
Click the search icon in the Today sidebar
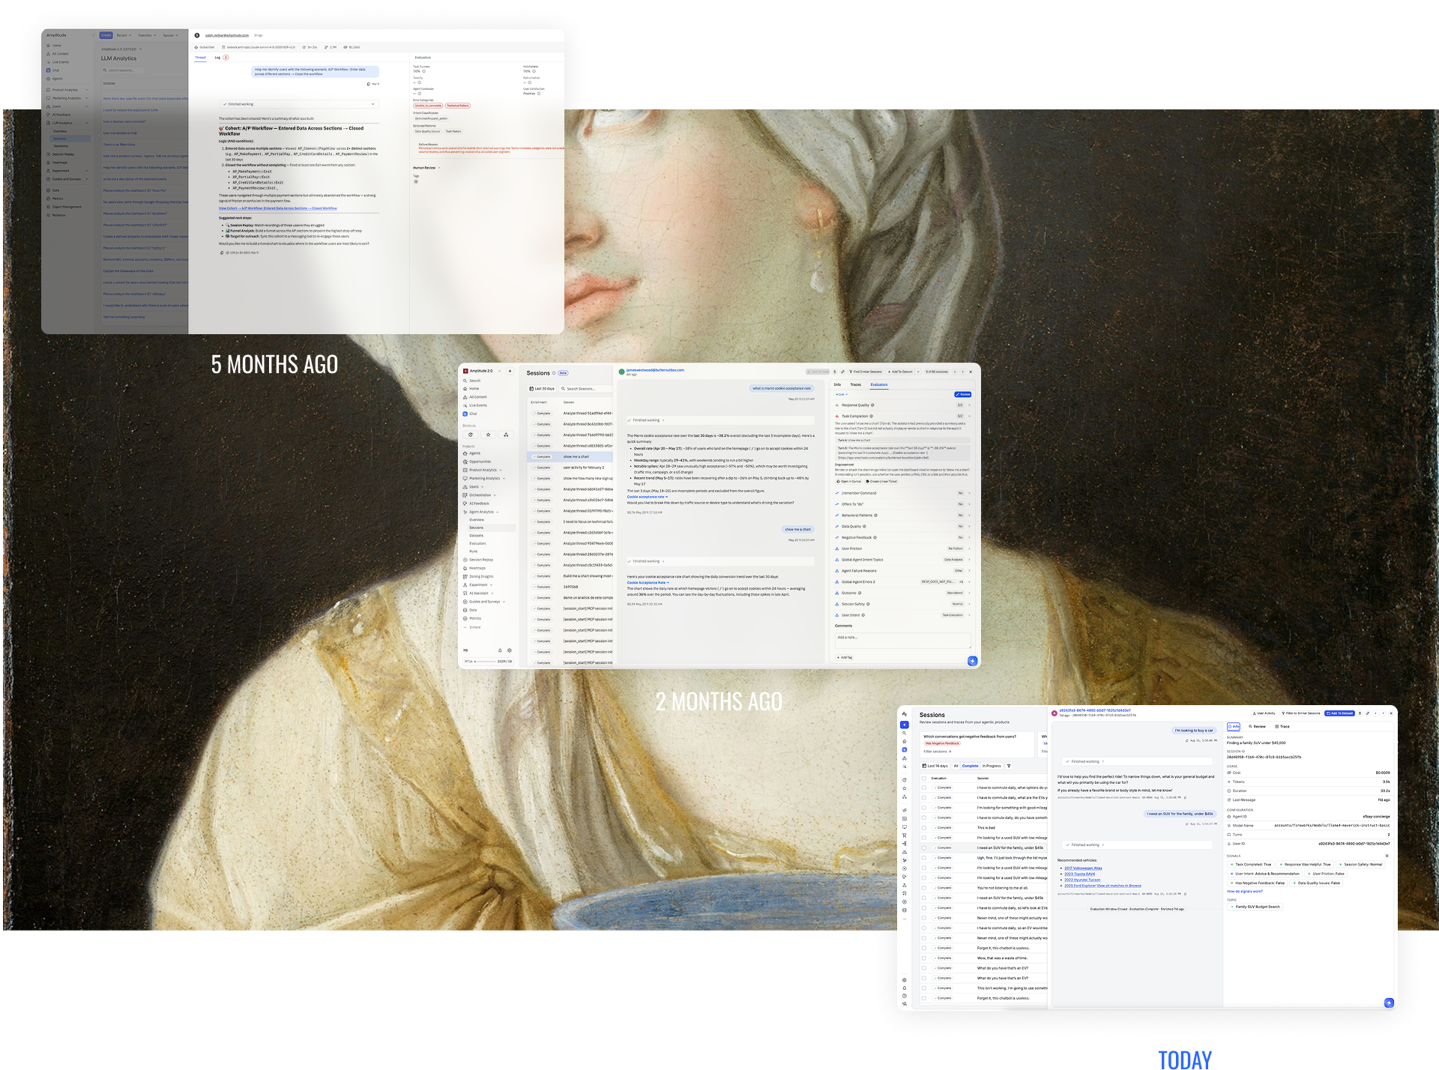905,733
